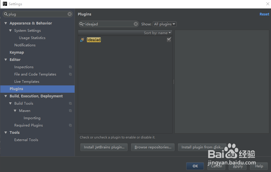Open plugin search history magnifier icon
Viewport: 271px width, 172px height.
82,24
